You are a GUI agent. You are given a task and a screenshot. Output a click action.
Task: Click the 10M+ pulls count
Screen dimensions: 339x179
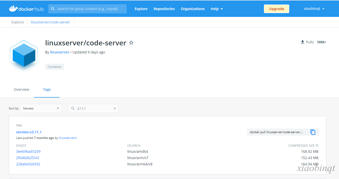tap(322, 42)
